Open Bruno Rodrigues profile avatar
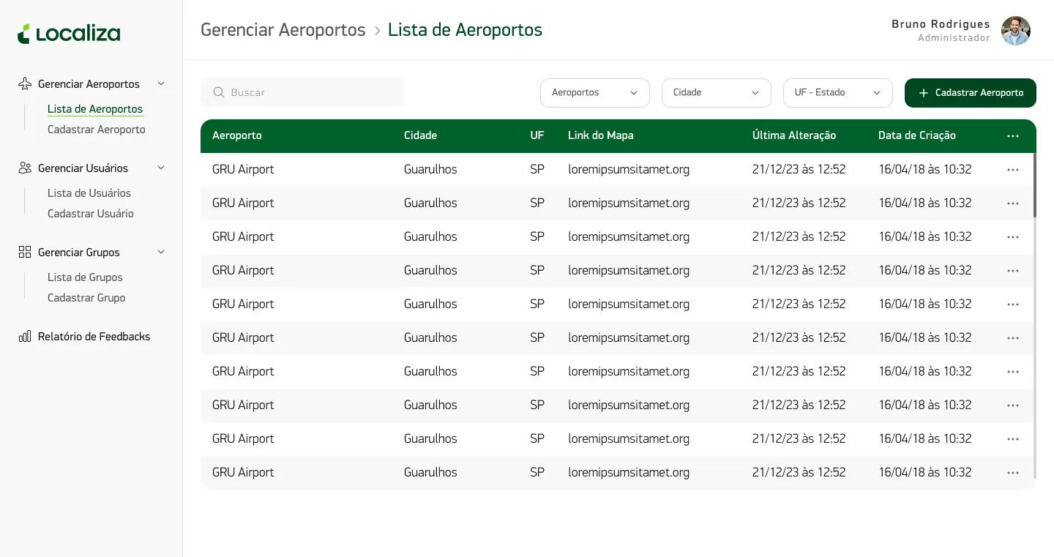 click(1015, 31)
